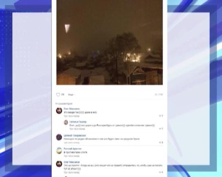Open the night snowstorm photo
Image resolution: width=222 pixels, height=177 pixels.
[x=110, y=42]
